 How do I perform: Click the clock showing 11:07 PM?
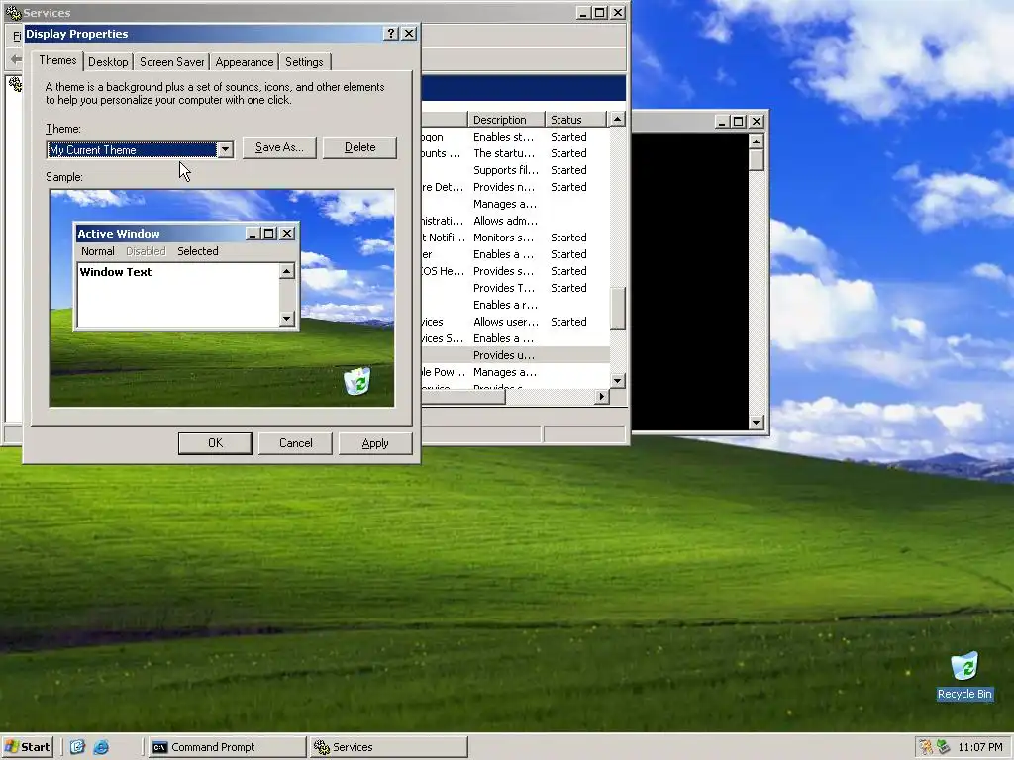coord(979,747)
